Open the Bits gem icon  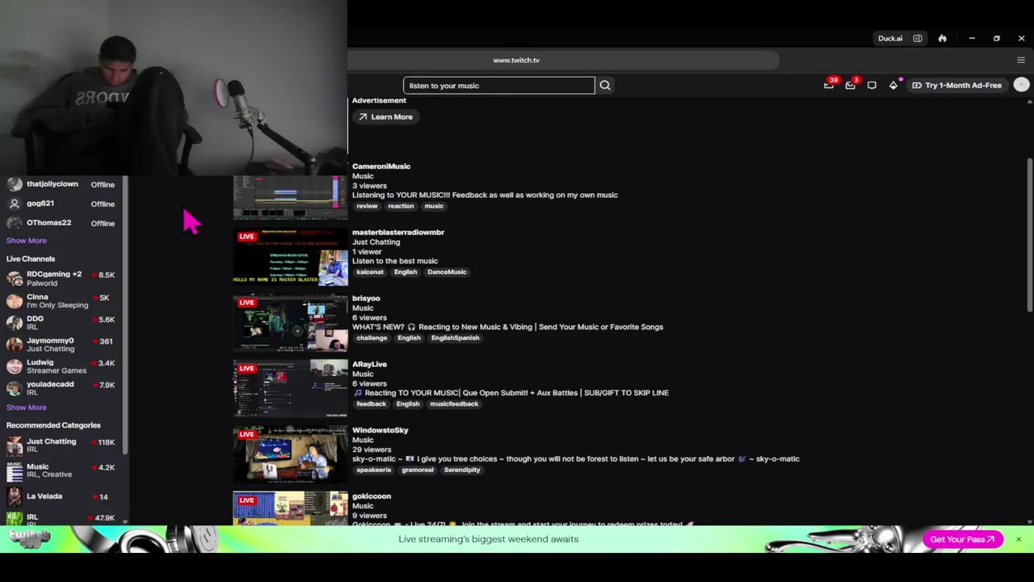coord(893,85)
